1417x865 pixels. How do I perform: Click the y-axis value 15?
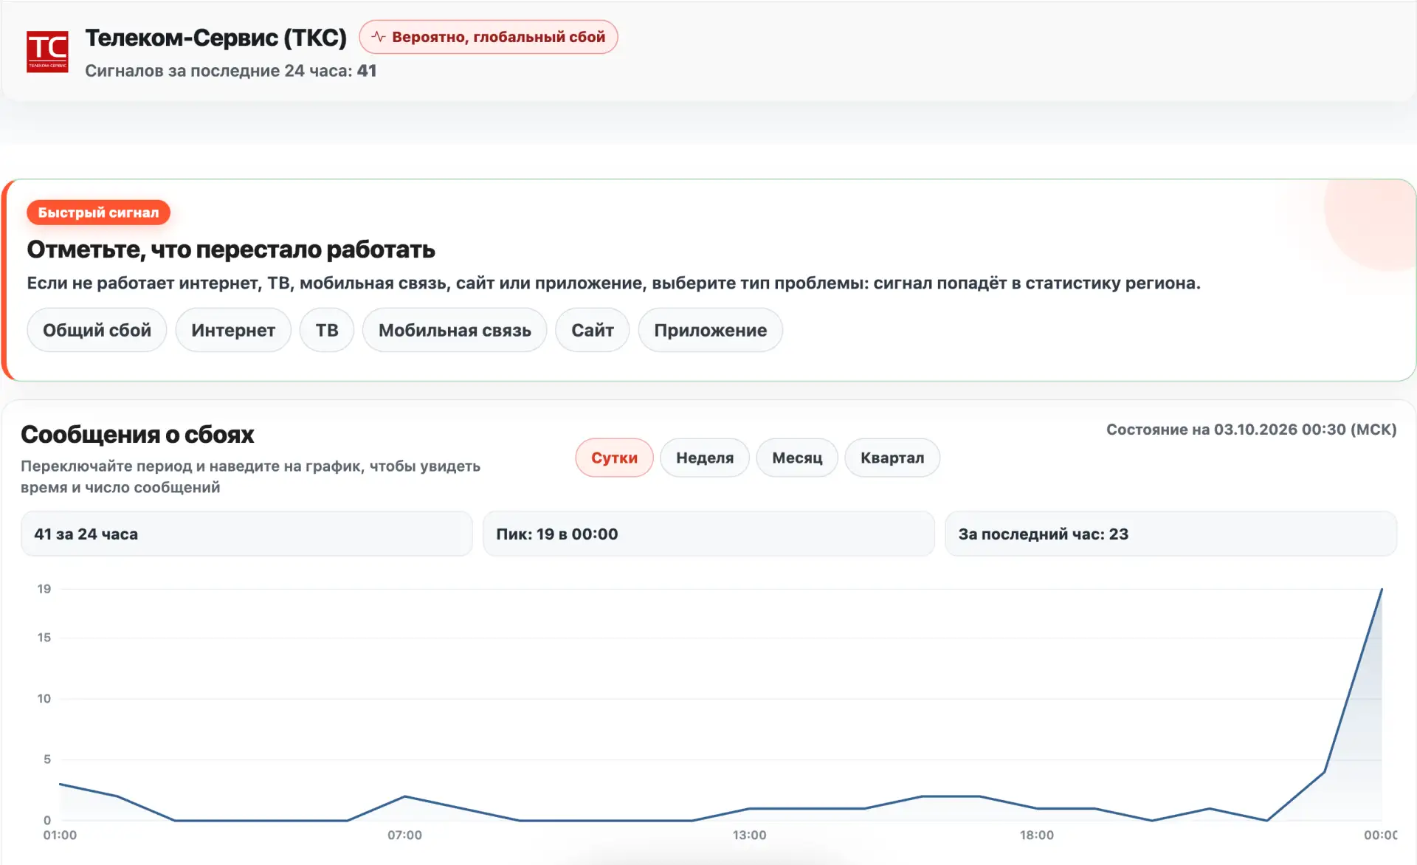pyautogui.click(x=44, y=638)
